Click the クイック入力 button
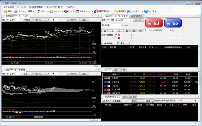 coord(138,20)
